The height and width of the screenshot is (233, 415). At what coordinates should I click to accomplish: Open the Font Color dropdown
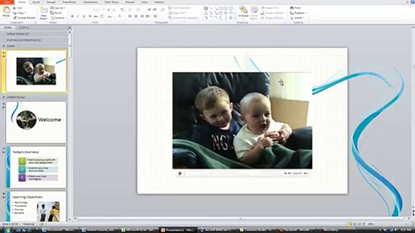point(121,16)
